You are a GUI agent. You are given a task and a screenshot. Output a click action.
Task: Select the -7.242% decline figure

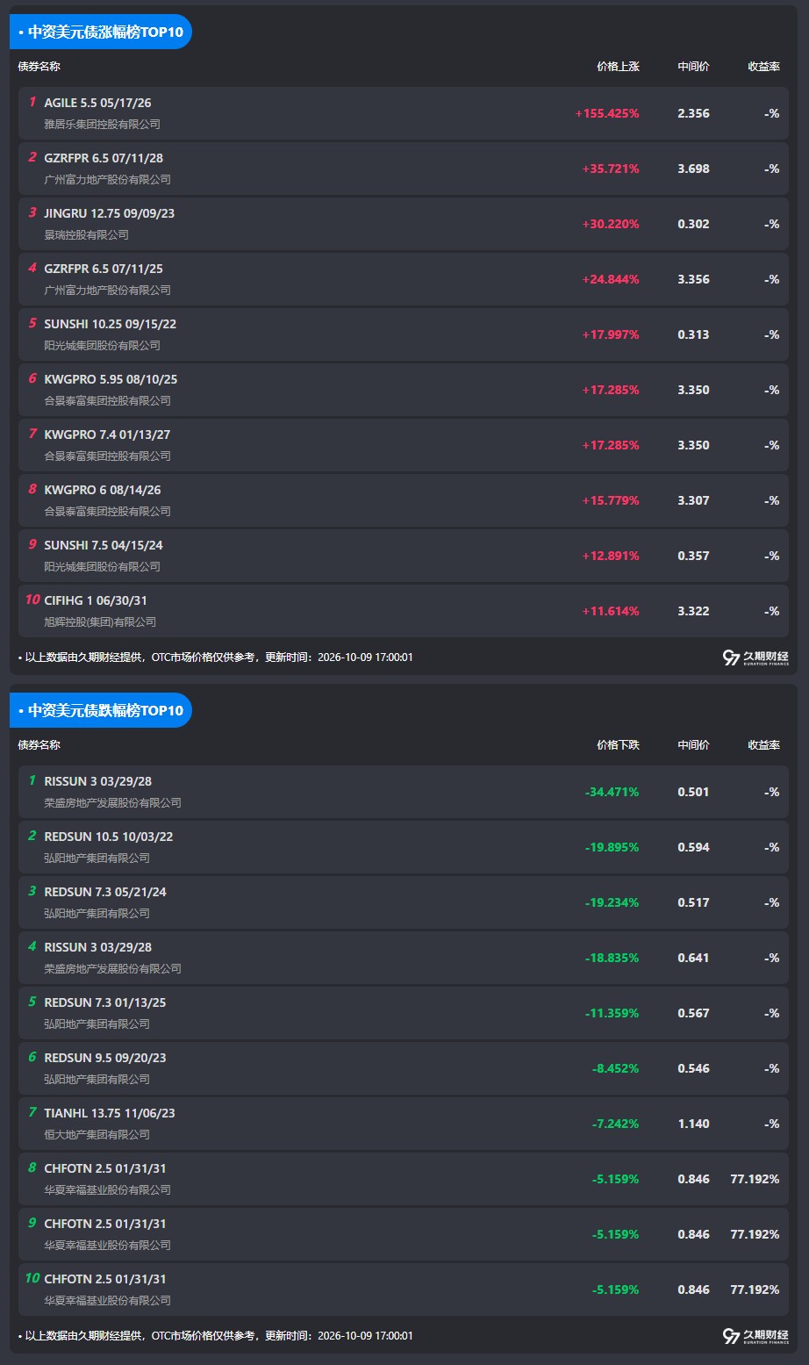[x=615, y=1124]
